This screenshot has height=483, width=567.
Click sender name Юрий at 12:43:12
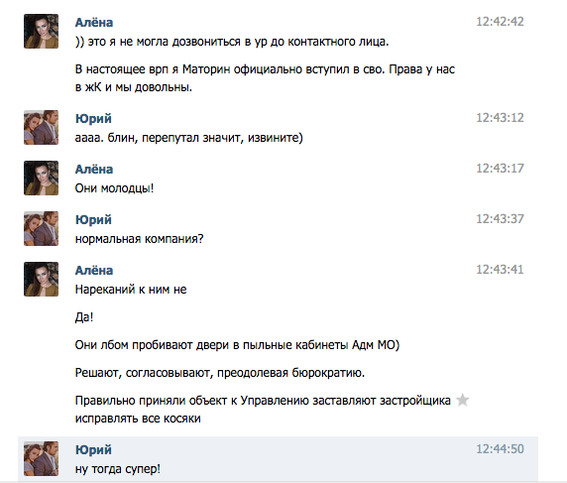(x=93, y=119)
